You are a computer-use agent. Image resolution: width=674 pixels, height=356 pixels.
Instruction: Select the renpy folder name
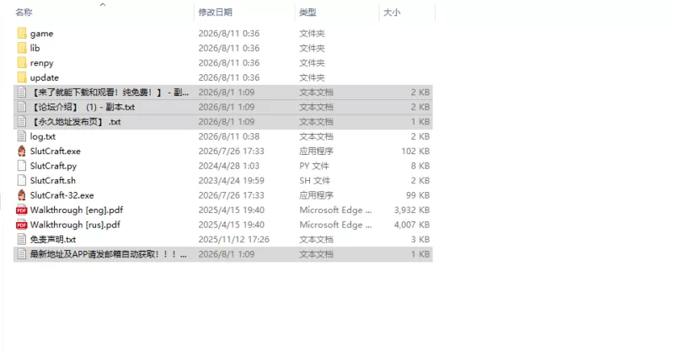[41, 63]
